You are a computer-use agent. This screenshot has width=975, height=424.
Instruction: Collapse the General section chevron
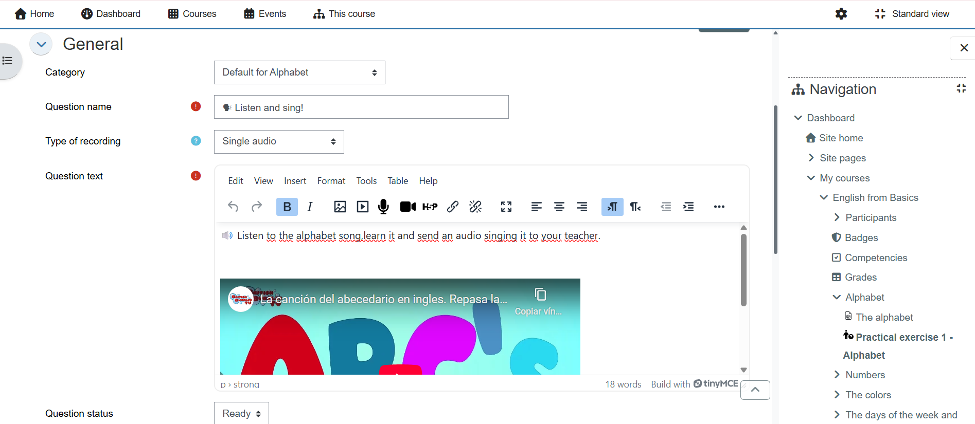[x=41, y=44]
